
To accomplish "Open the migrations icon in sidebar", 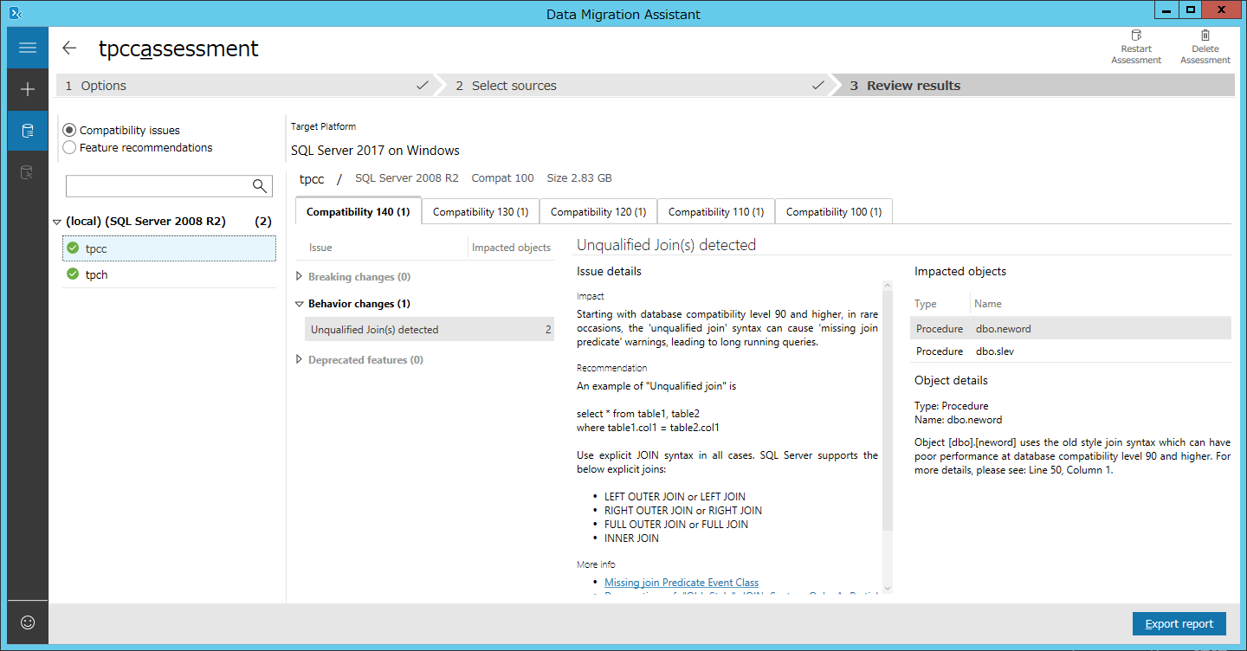I will click(28, 172).
